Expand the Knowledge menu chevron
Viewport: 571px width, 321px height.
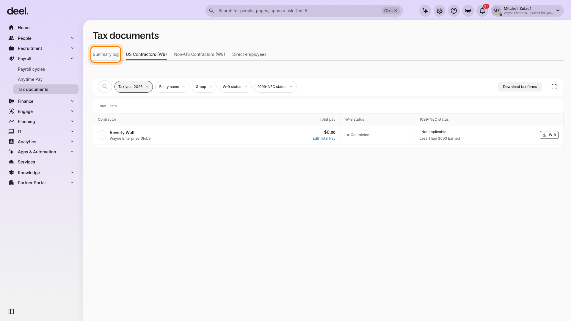(x=72, y=172)
